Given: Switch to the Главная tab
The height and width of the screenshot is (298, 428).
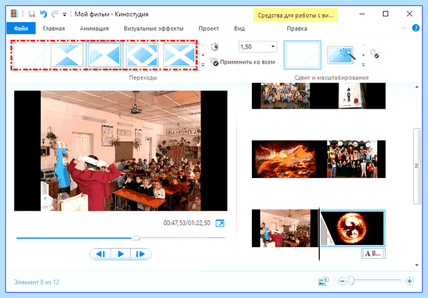Looking at the screenshot, I should tap(53, 29).
